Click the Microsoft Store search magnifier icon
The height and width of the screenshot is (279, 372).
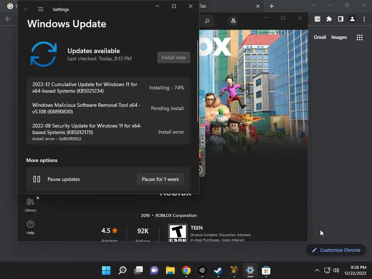point(207,21)
